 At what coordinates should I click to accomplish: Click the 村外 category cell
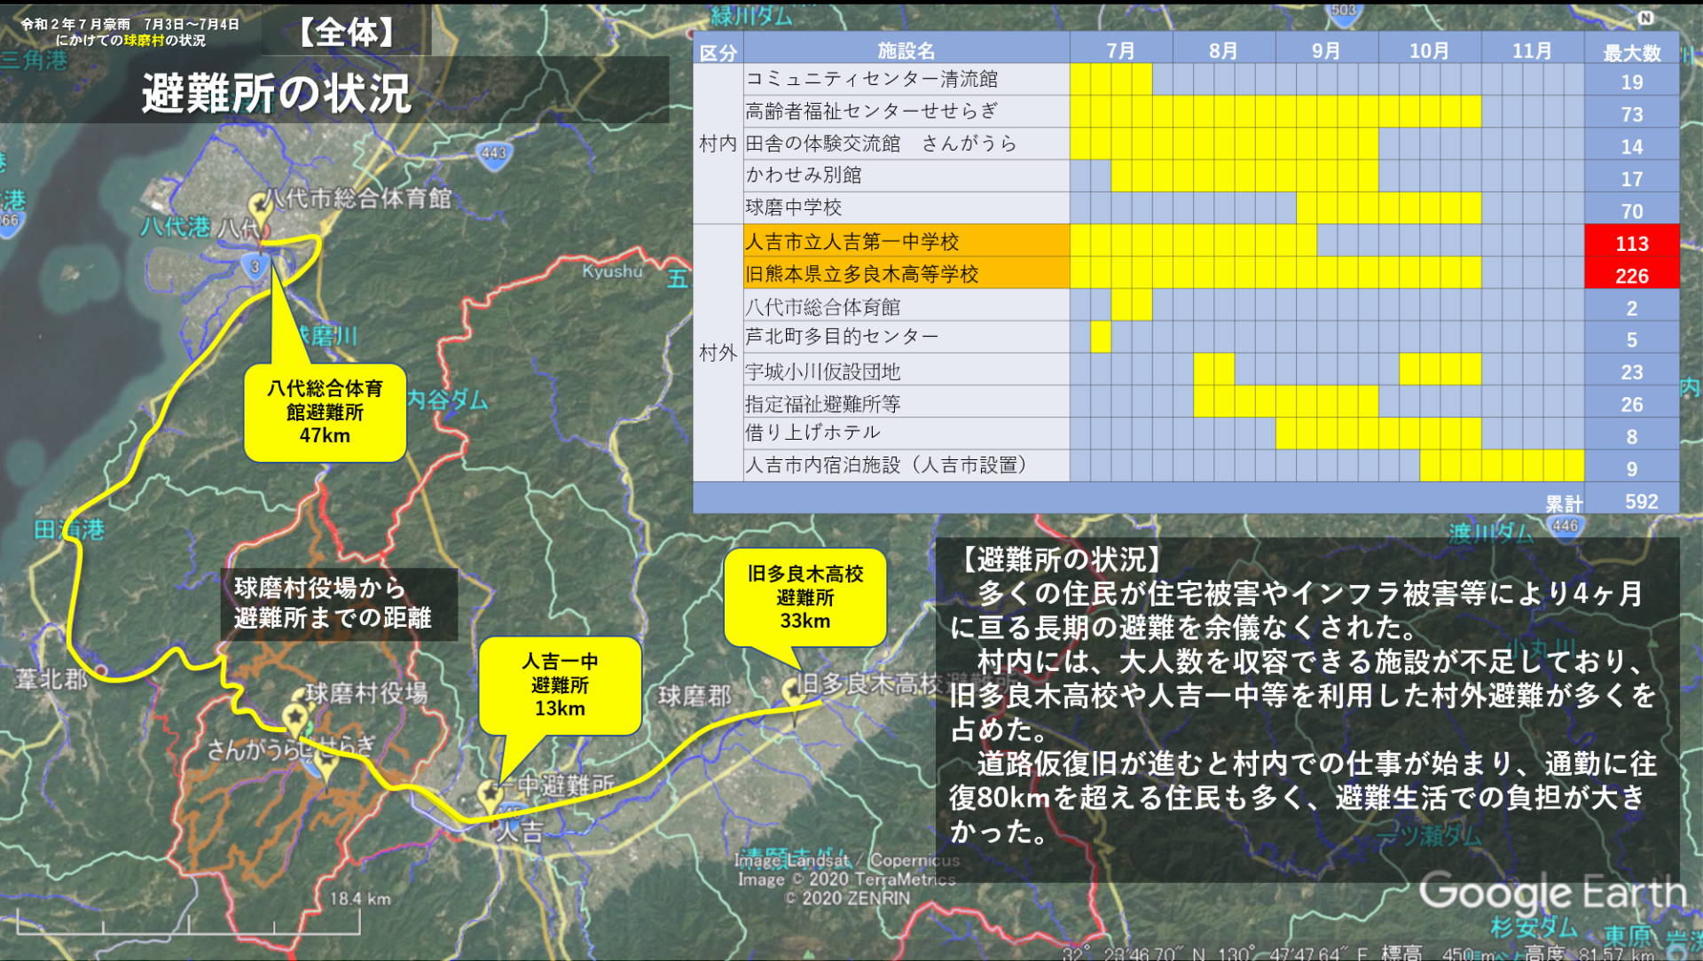click(718, 353)
